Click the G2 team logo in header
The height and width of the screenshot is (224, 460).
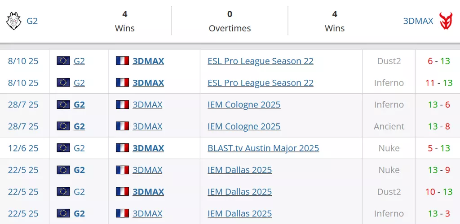click(13, 21)
